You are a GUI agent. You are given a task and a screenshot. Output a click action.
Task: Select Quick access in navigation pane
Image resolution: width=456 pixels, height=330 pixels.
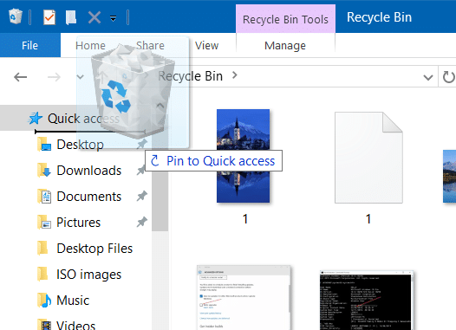pyautogui.click(x=83, y=119)
